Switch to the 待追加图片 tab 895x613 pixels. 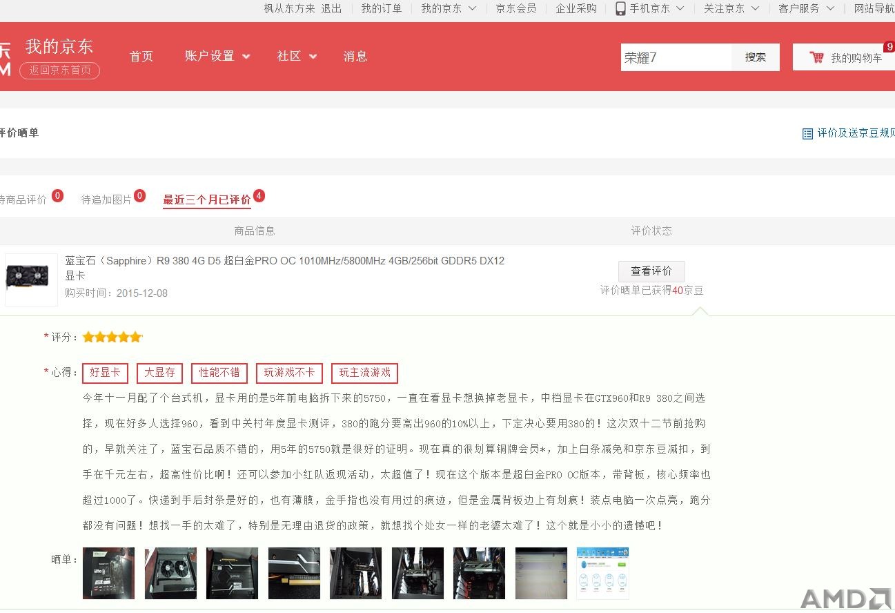click(106, 200)
